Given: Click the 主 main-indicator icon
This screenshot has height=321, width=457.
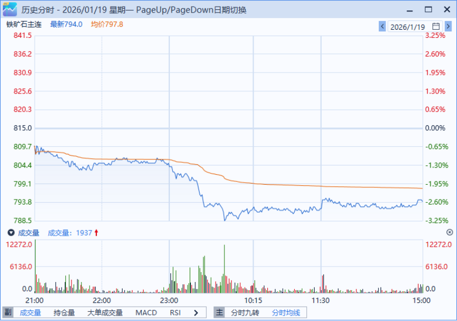Looking at the screenshot, I should tap(219, 313).
